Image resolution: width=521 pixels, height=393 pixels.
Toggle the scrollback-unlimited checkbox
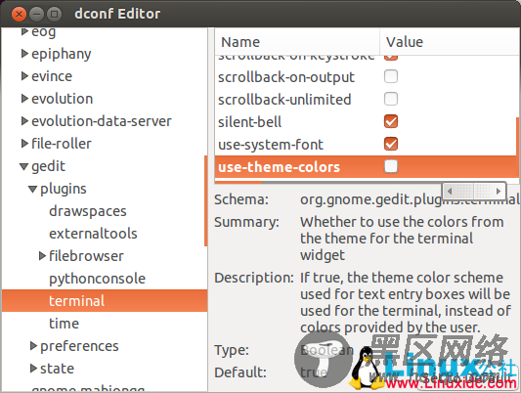[391, 99]
